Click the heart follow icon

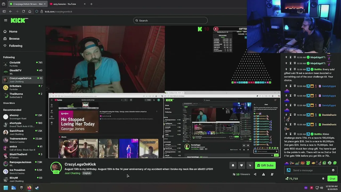click(x=241, y=165)
